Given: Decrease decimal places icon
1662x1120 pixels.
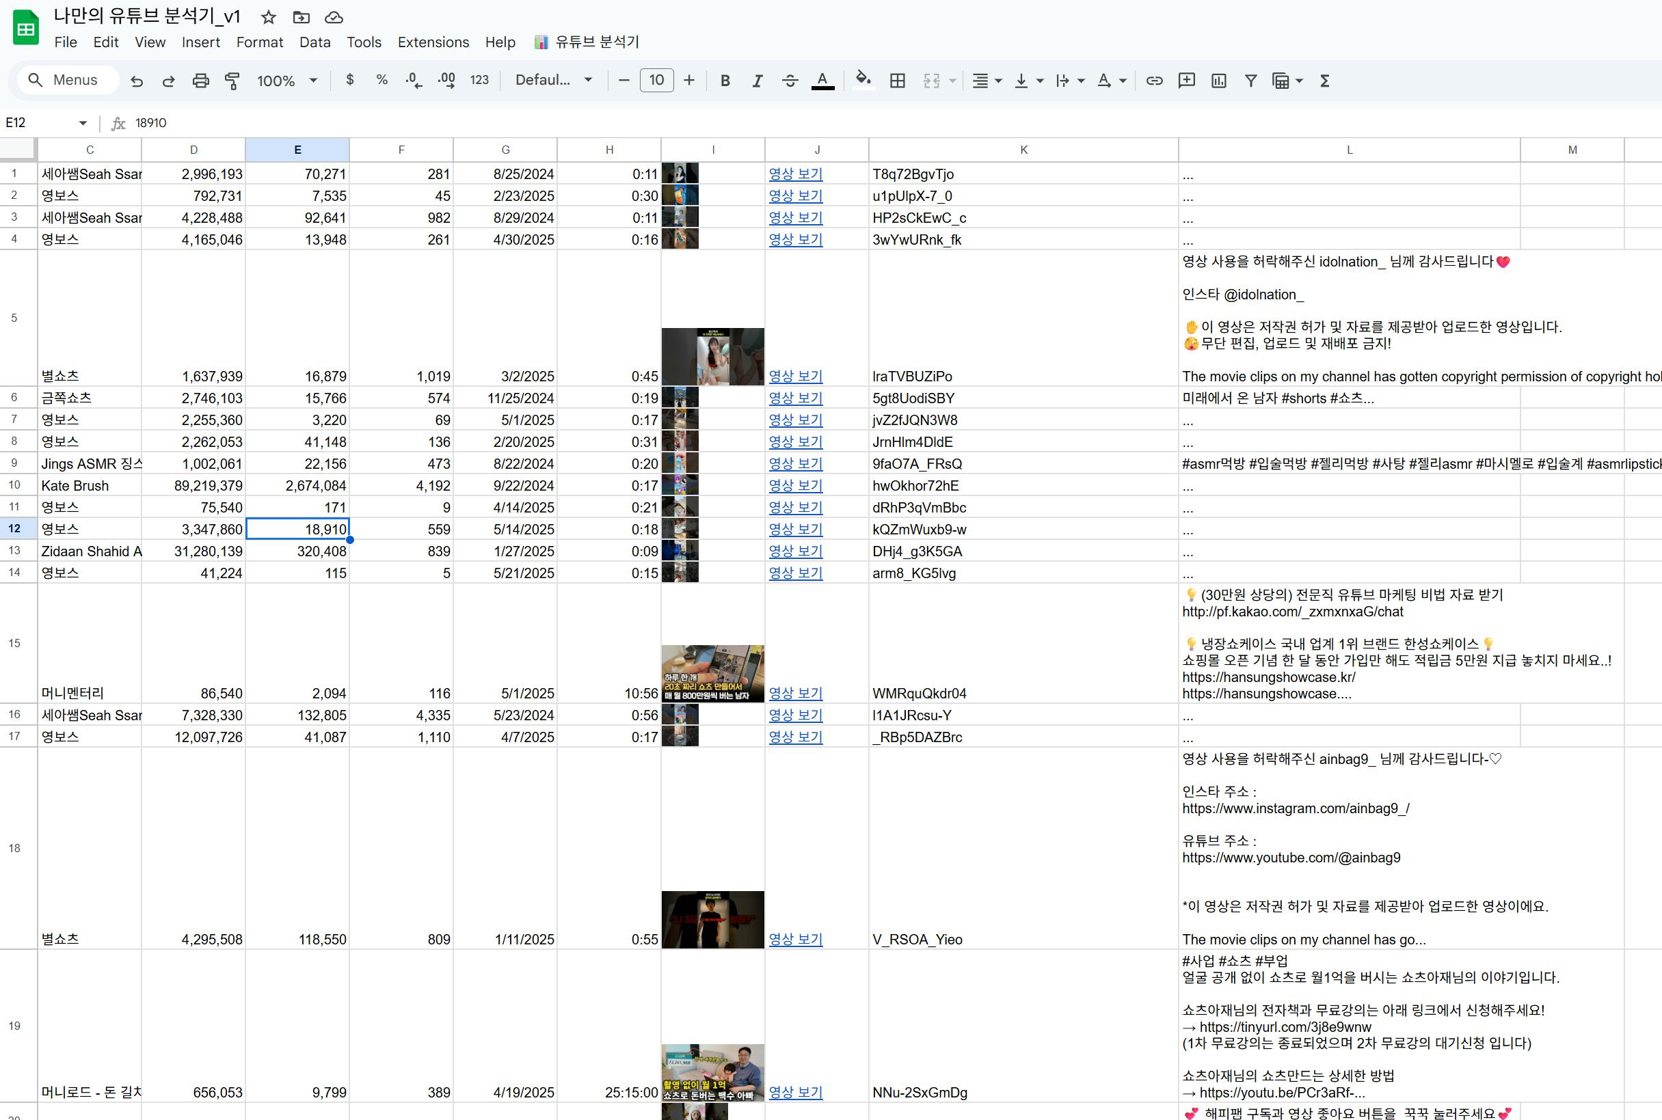Looking at the screenshot, I should pyautogui.click(x=414, y=80).
